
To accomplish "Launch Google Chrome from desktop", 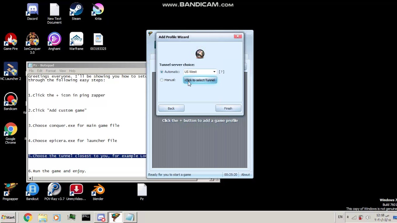I will pyautogui.click(x=11, y=133).
